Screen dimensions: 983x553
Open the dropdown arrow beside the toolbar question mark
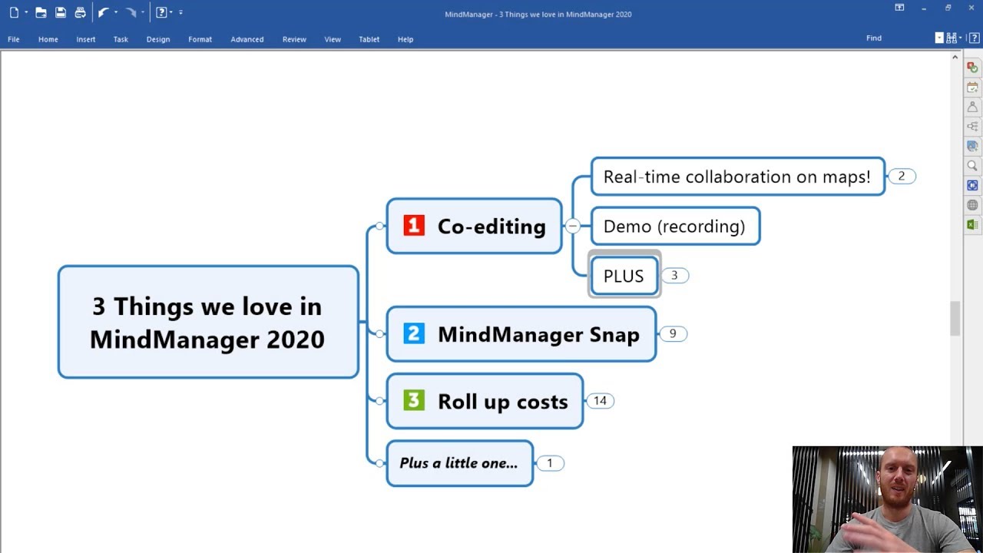[x=171, y=12]
